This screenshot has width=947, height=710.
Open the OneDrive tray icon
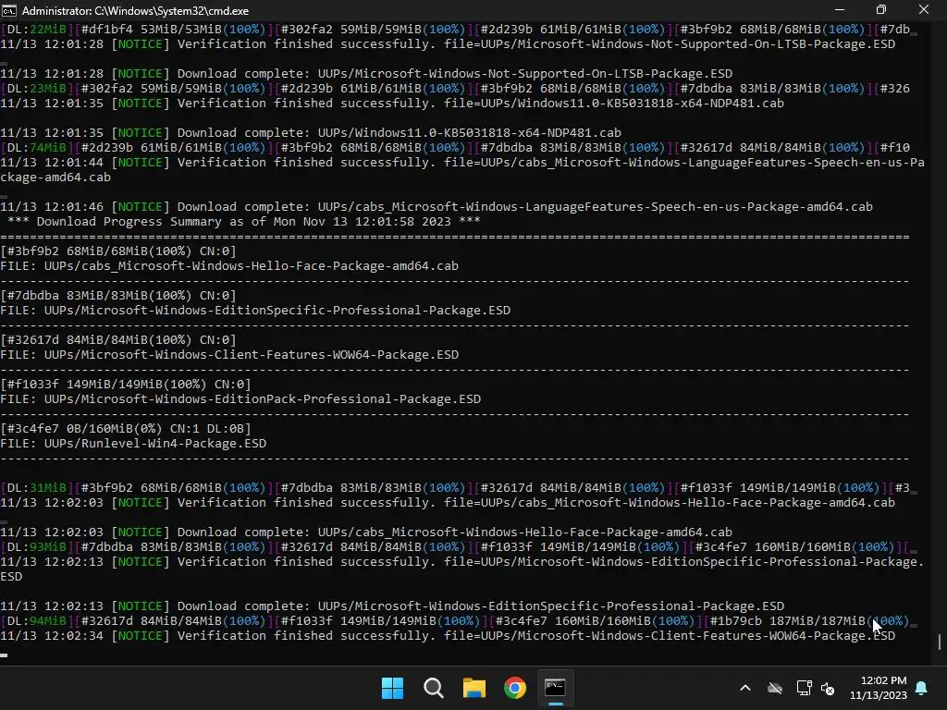click(x=775, y=688)
